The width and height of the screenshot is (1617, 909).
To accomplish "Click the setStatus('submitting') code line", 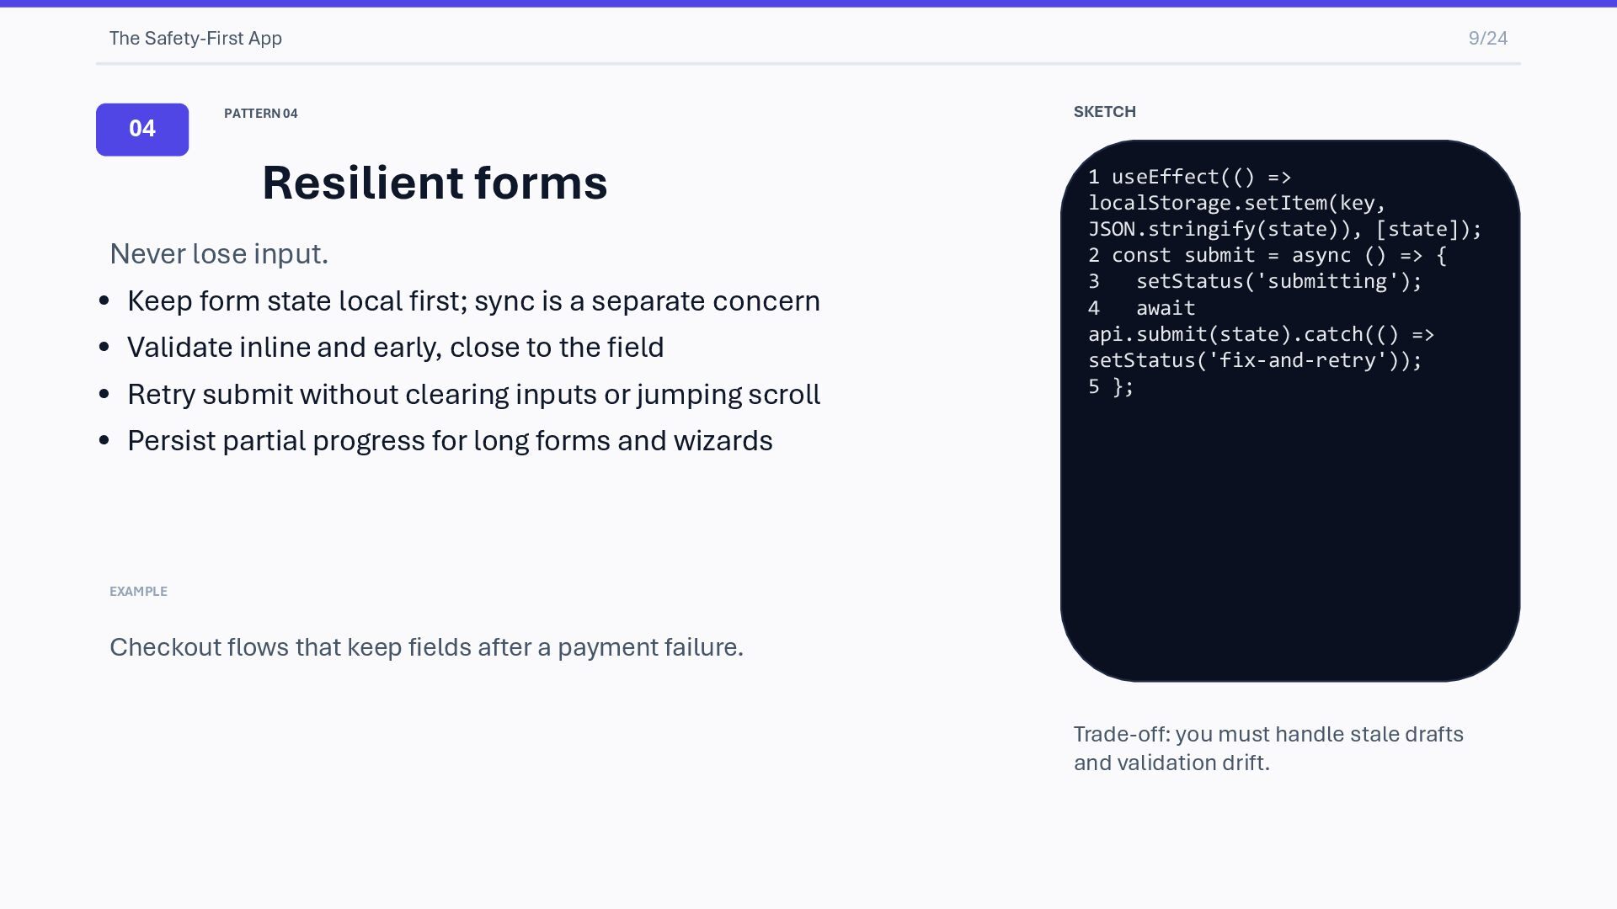I will [x=1278, y=282].
